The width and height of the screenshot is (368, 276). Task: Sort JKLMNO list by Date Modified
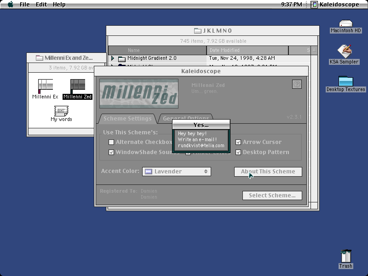pyautogui.click(x=247, y=50)
